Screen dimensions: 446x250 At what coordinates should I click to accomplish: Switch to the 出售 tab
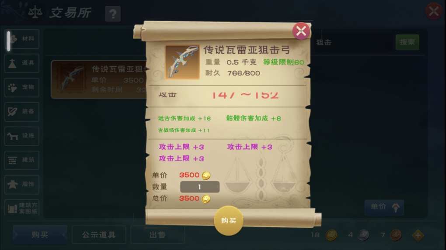pos(157,235)
